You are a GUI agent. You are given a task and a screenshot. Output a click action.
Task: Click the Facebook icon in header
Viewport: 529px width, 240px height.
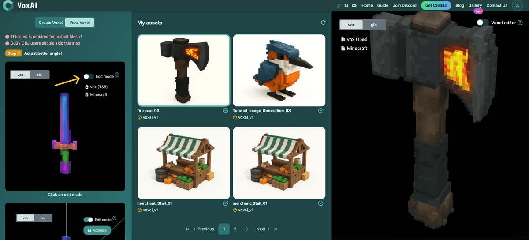346,5
